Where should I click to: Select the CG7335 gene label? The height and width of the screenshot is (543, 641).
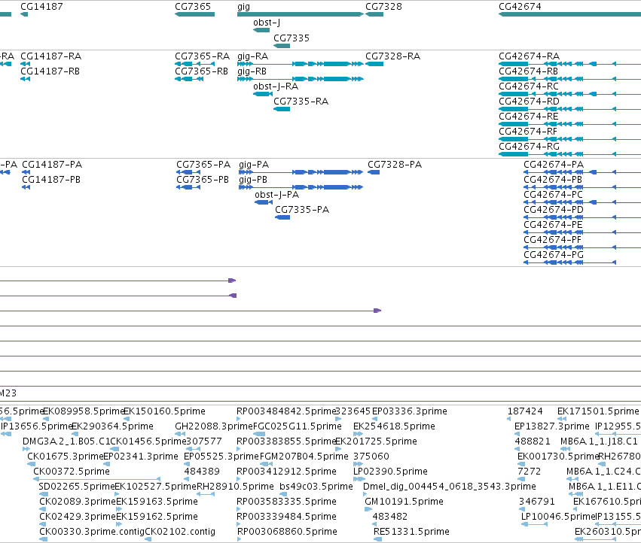(292, 38)
